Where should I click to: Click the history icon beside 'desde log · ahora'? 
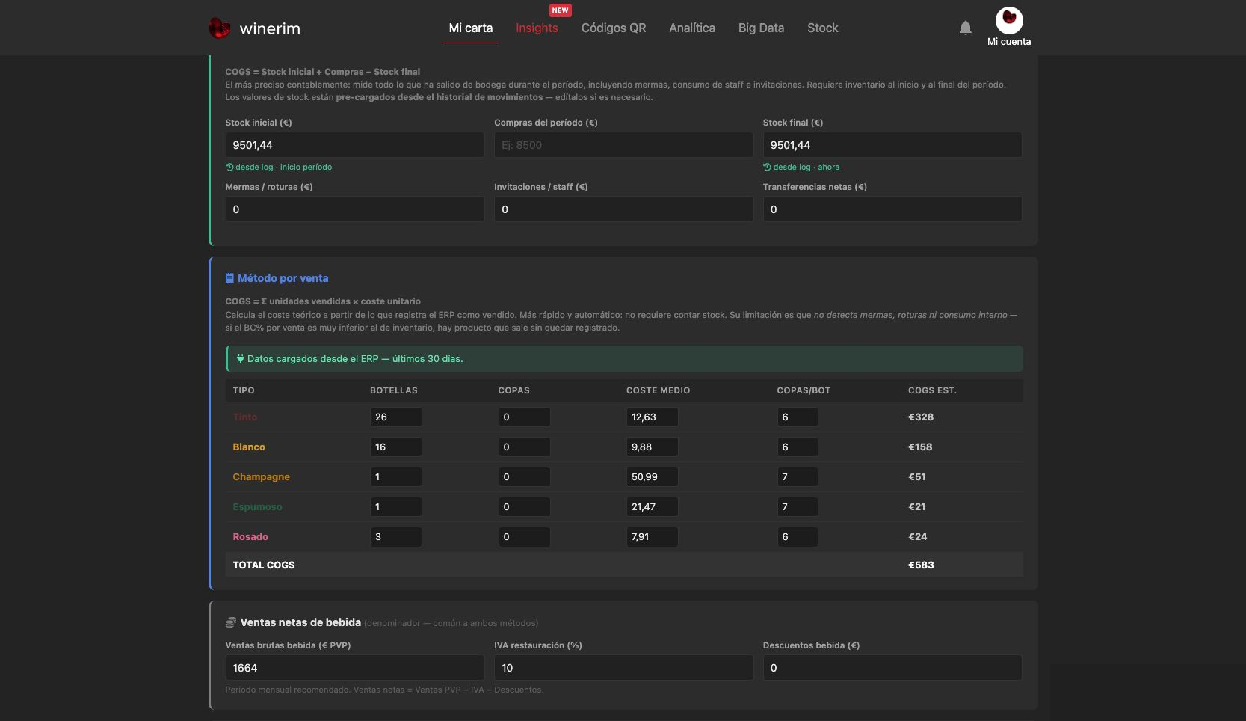click(x=767, y=167)
